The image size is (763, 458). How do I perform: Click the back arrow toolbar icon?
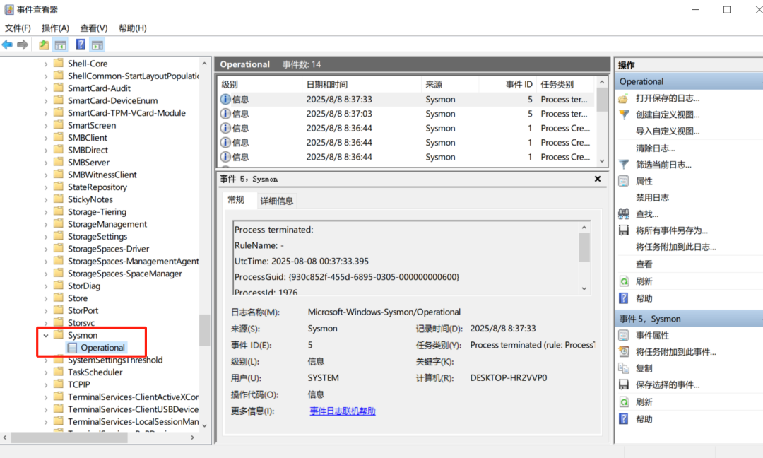pyautogui.click(x=7, y=45)
